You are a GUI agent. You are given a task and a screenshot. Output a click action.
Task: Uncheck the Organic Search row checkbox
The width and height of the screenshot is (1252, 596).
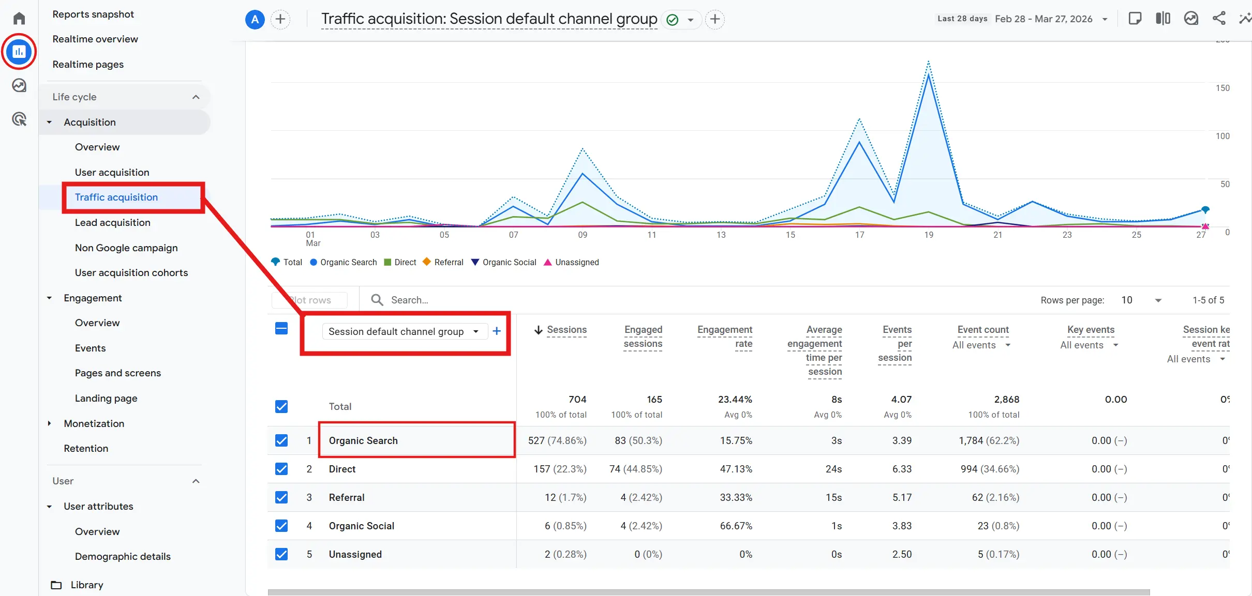(x=281, y=440)
